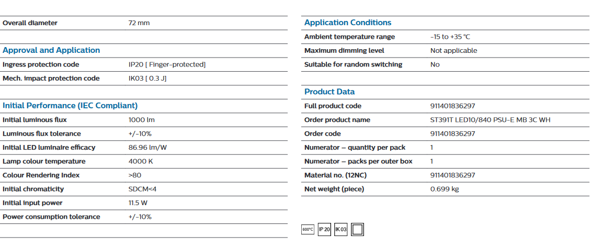Click the IP20 Finger-protected value
The image size is (591, 247).
click(167, 64)
